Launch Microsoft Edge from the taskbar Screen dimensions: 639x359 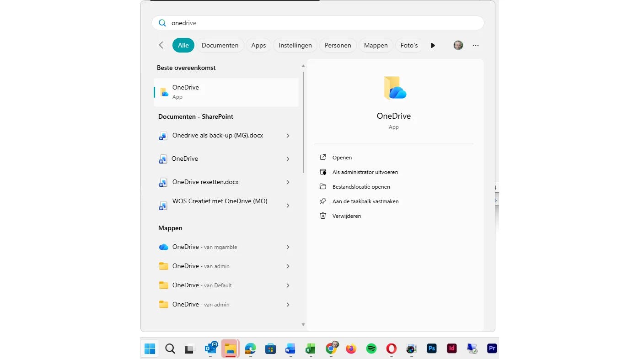point(250,348)
